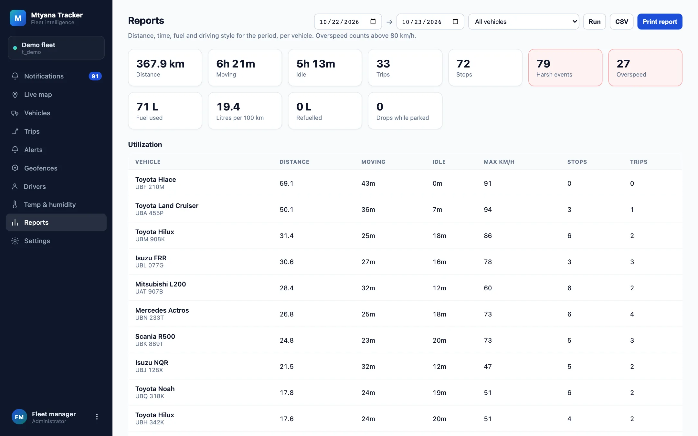The width and height of the screenshot is (698, 436).
Task: Select Drivers in the sidebar
Action: (x=56, y=186)
